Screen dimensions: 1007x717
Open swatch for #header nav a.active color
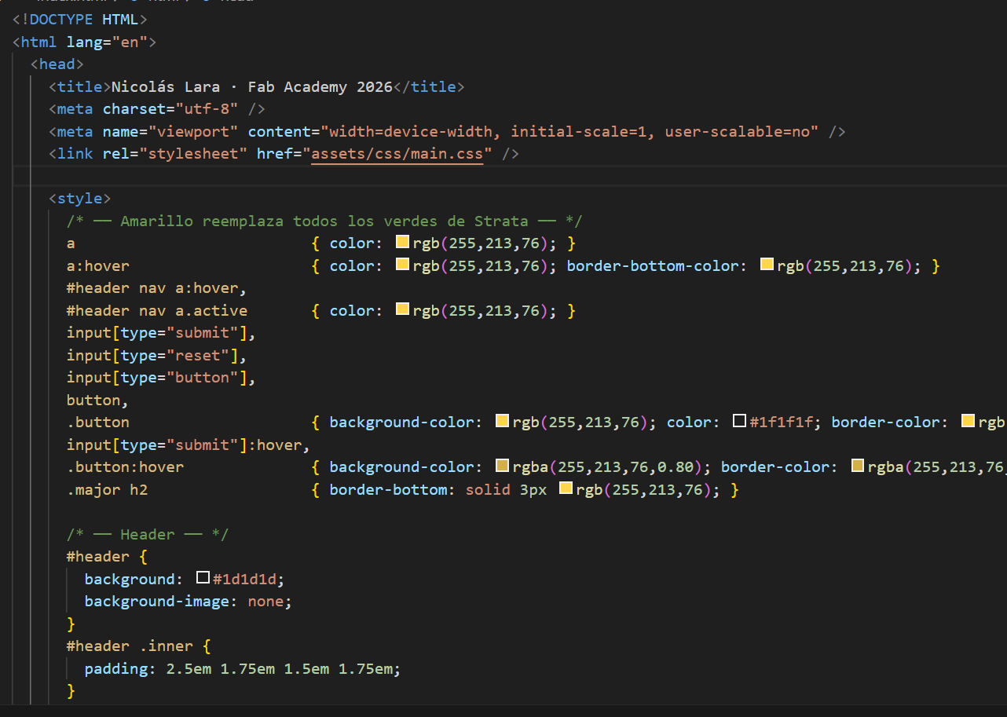point(402,310)
